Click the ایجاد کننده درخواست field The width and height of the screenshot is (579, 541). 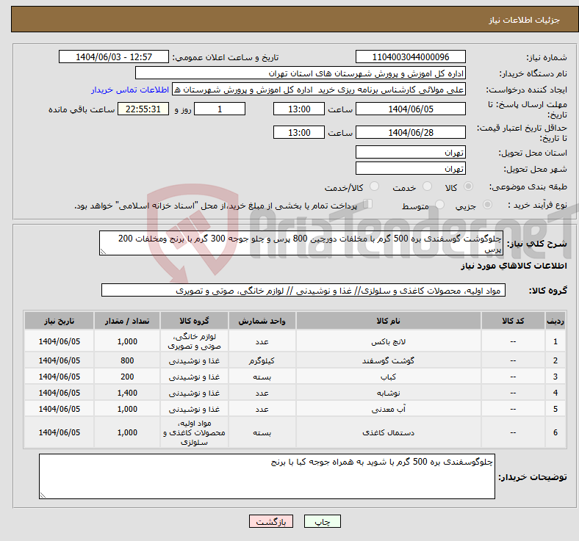[x=319, y=90]
